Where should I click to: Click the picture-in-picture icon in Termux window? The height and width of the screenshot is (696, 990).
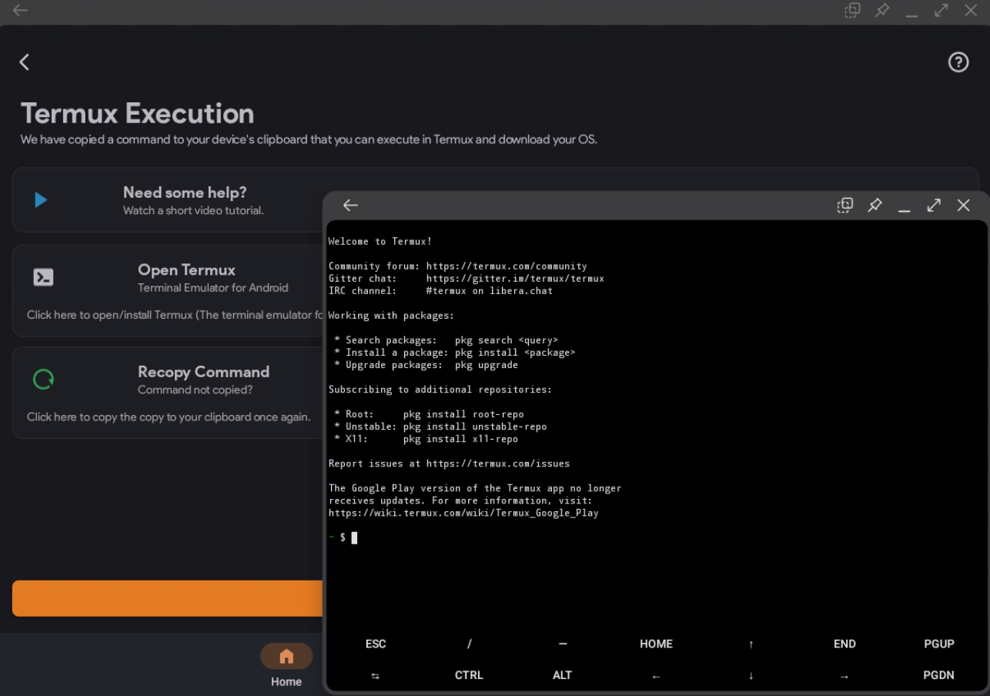click(845, 205)
